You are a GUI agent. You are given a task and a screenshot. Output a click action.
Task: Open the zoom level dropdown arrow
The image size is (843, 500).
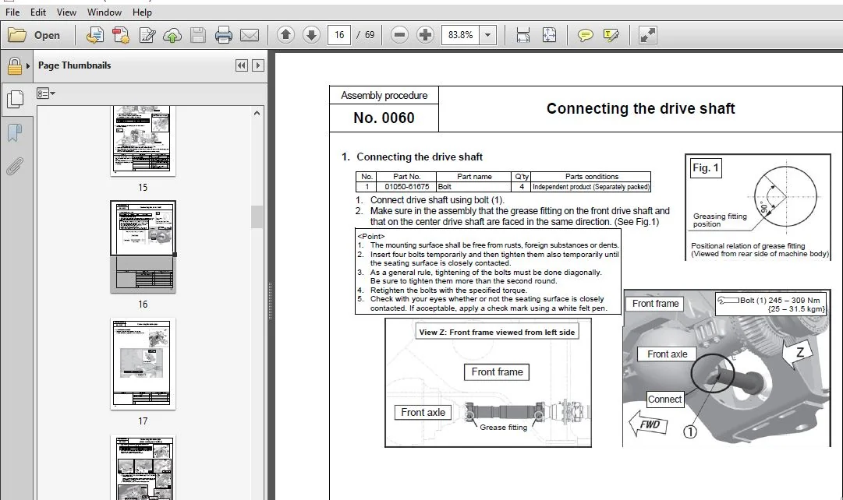pyautogui.click(x=487, y=35)
